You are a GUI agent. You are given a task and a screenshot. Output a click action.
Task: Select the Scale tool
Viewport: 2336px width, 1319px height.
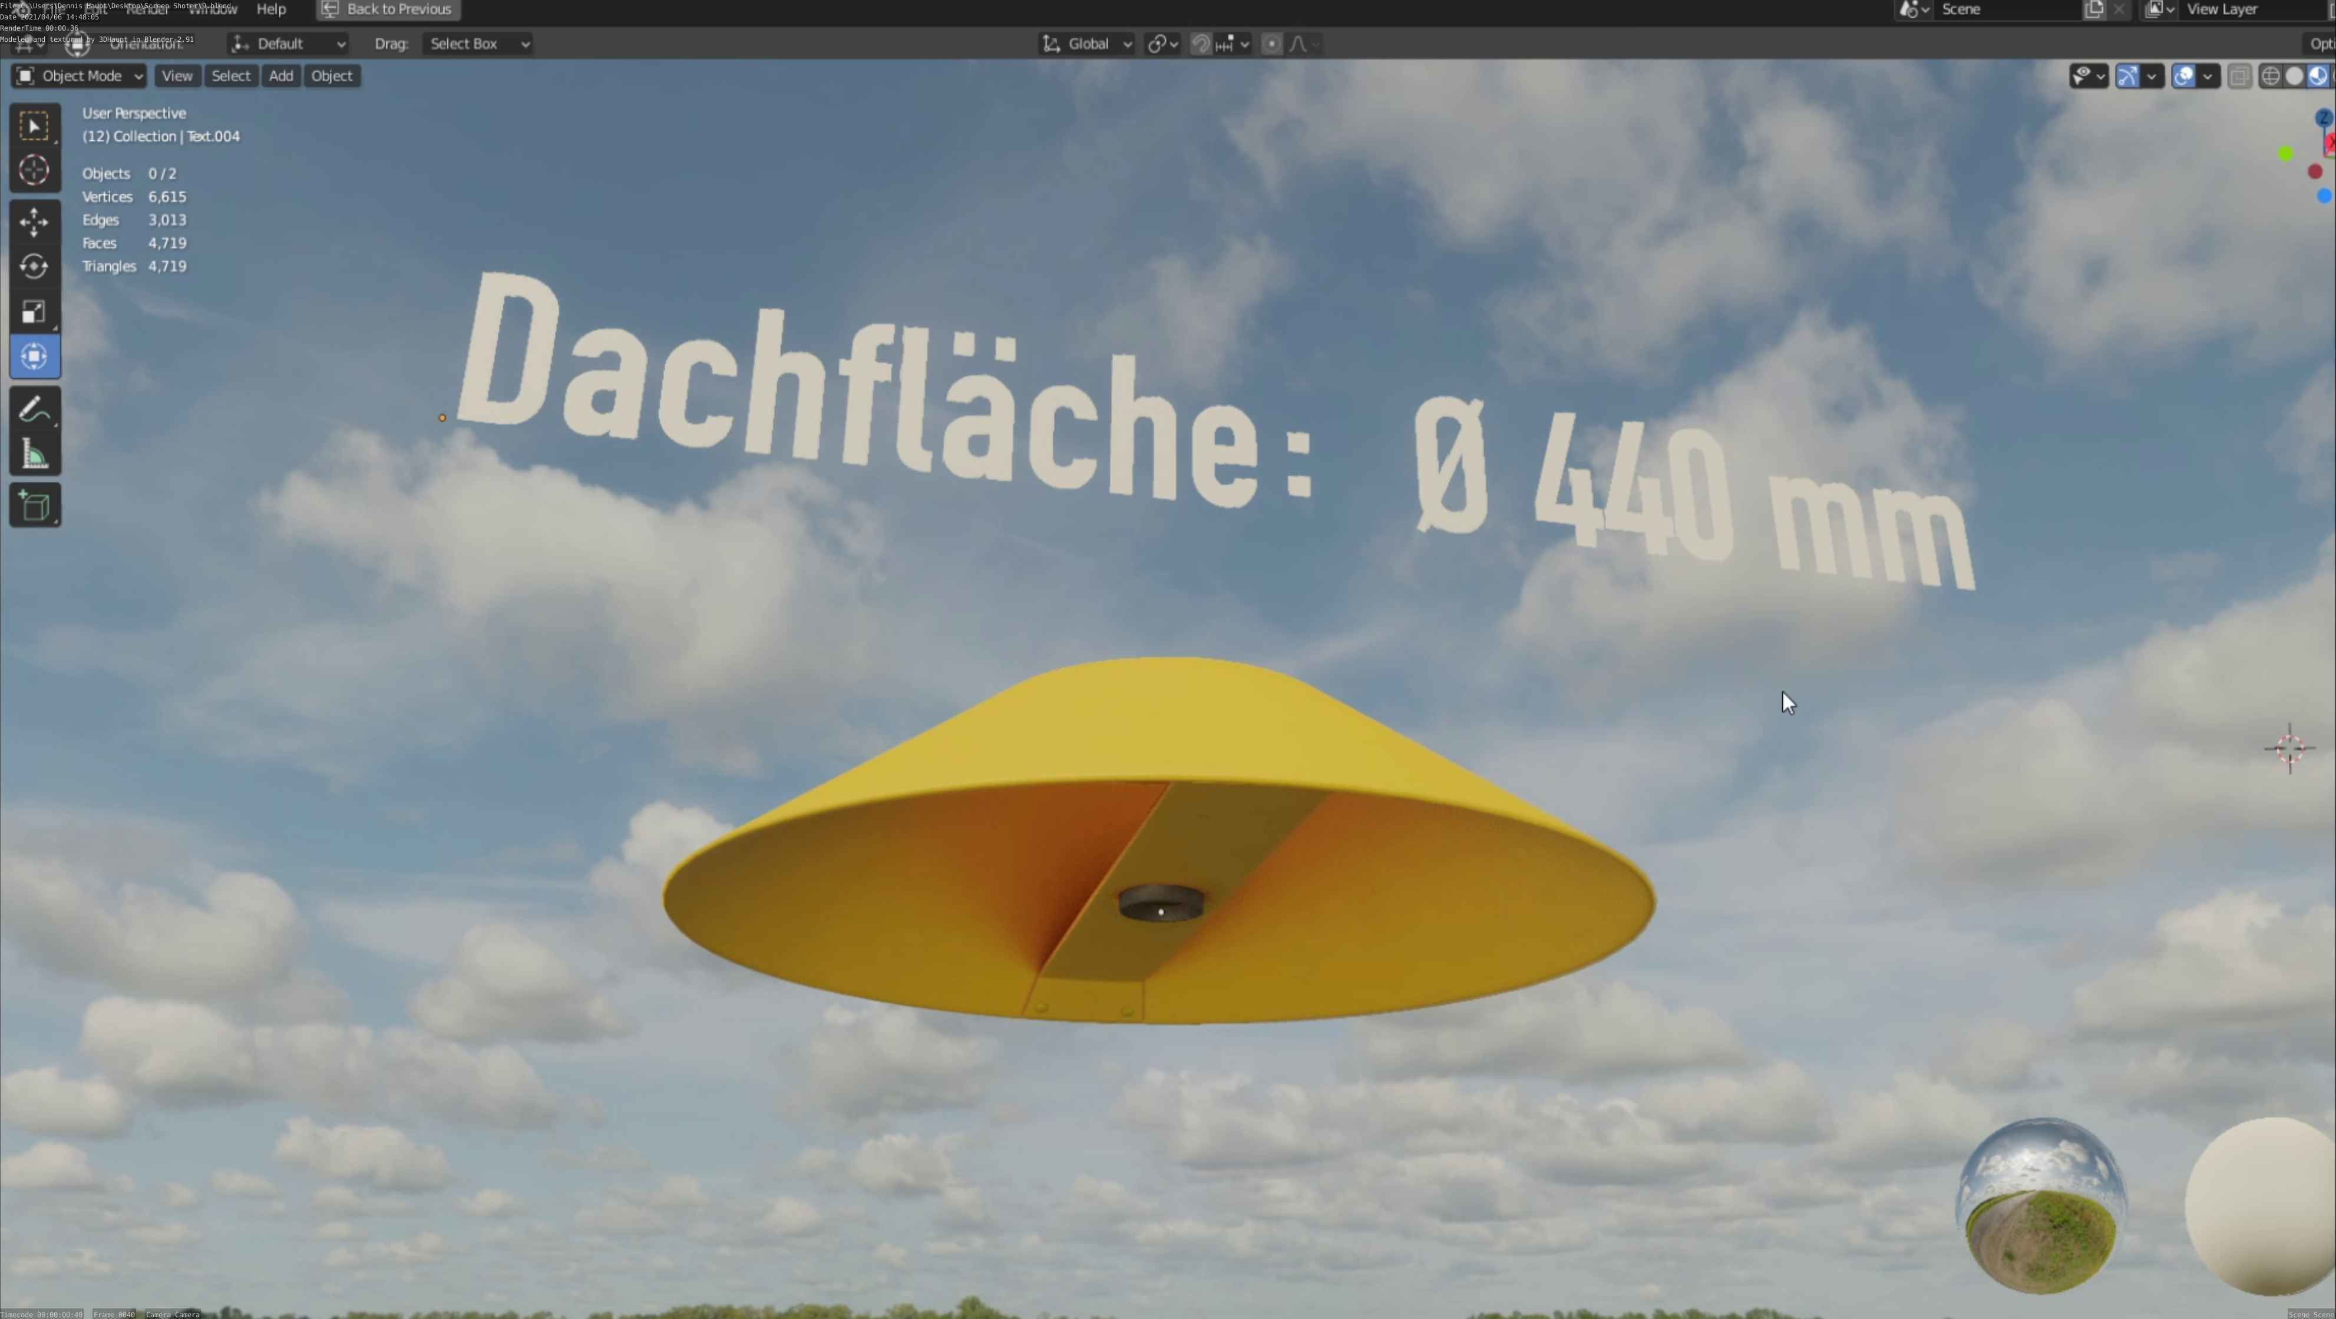coord(34,312)
